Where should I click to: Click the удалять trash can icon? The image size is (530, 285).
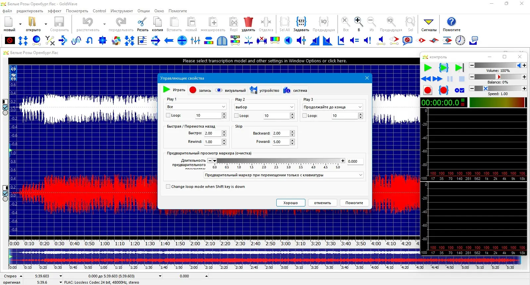click(248, 23)
